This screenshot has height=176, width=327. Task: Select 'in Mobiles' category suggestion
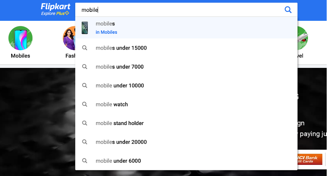(x=106, y=32)
